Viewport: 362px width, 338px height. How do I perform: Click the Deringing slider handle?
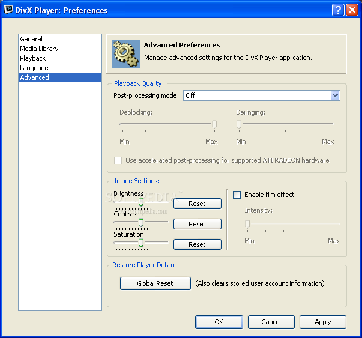[239, 124]
